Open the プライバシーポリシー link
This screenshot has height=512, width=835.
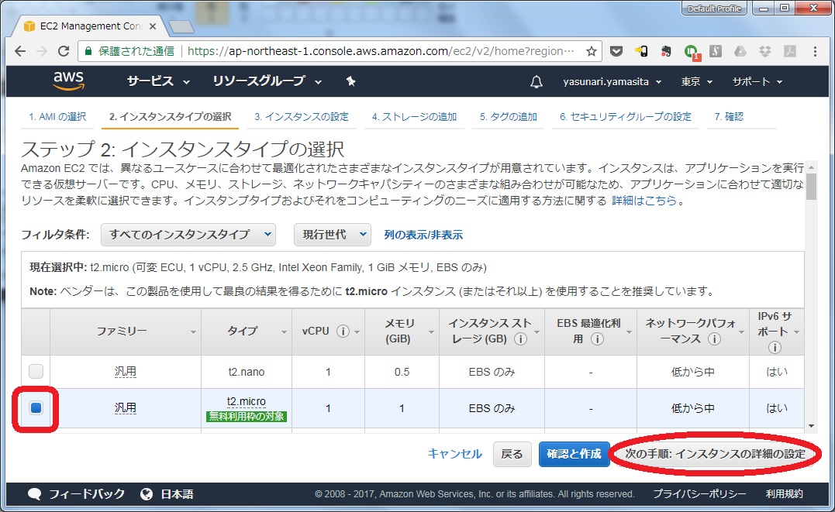[699, 494]
